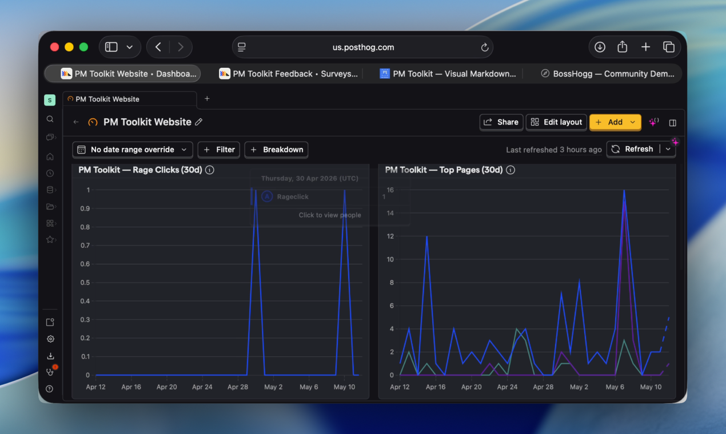Click the us.posthog.com address field
This screenshot has height=434, width=726.
[363, 47]
